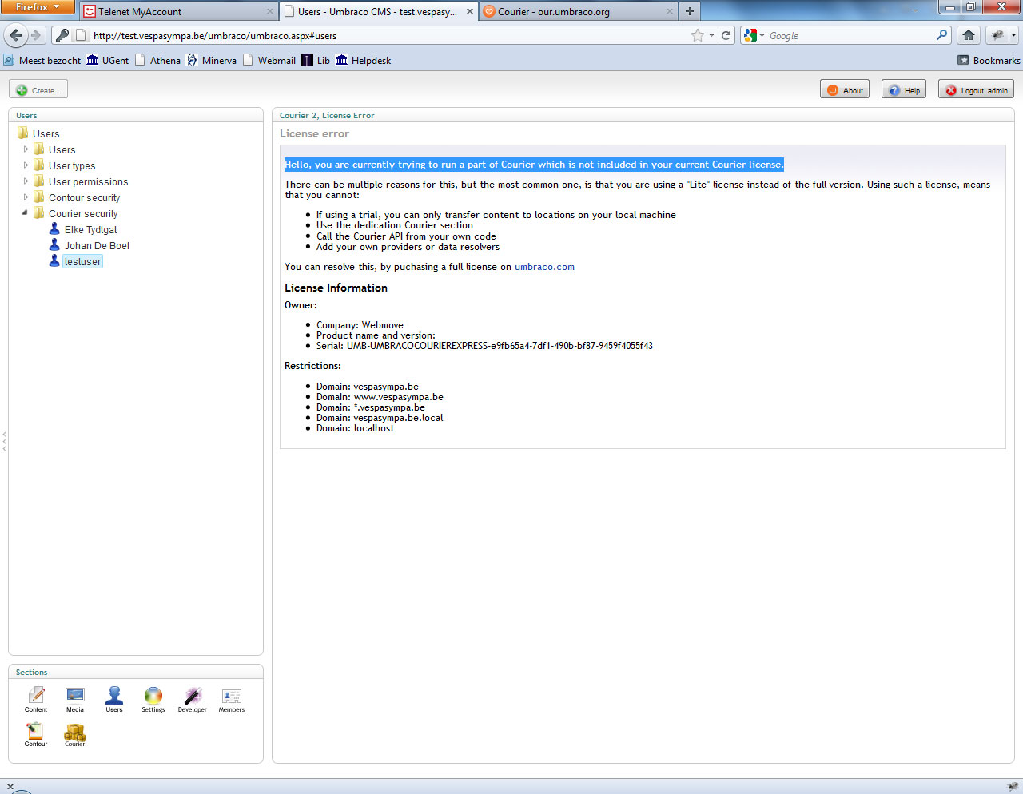
Task: Open a new tab with plus button
Action: click(x=690, y=11)
